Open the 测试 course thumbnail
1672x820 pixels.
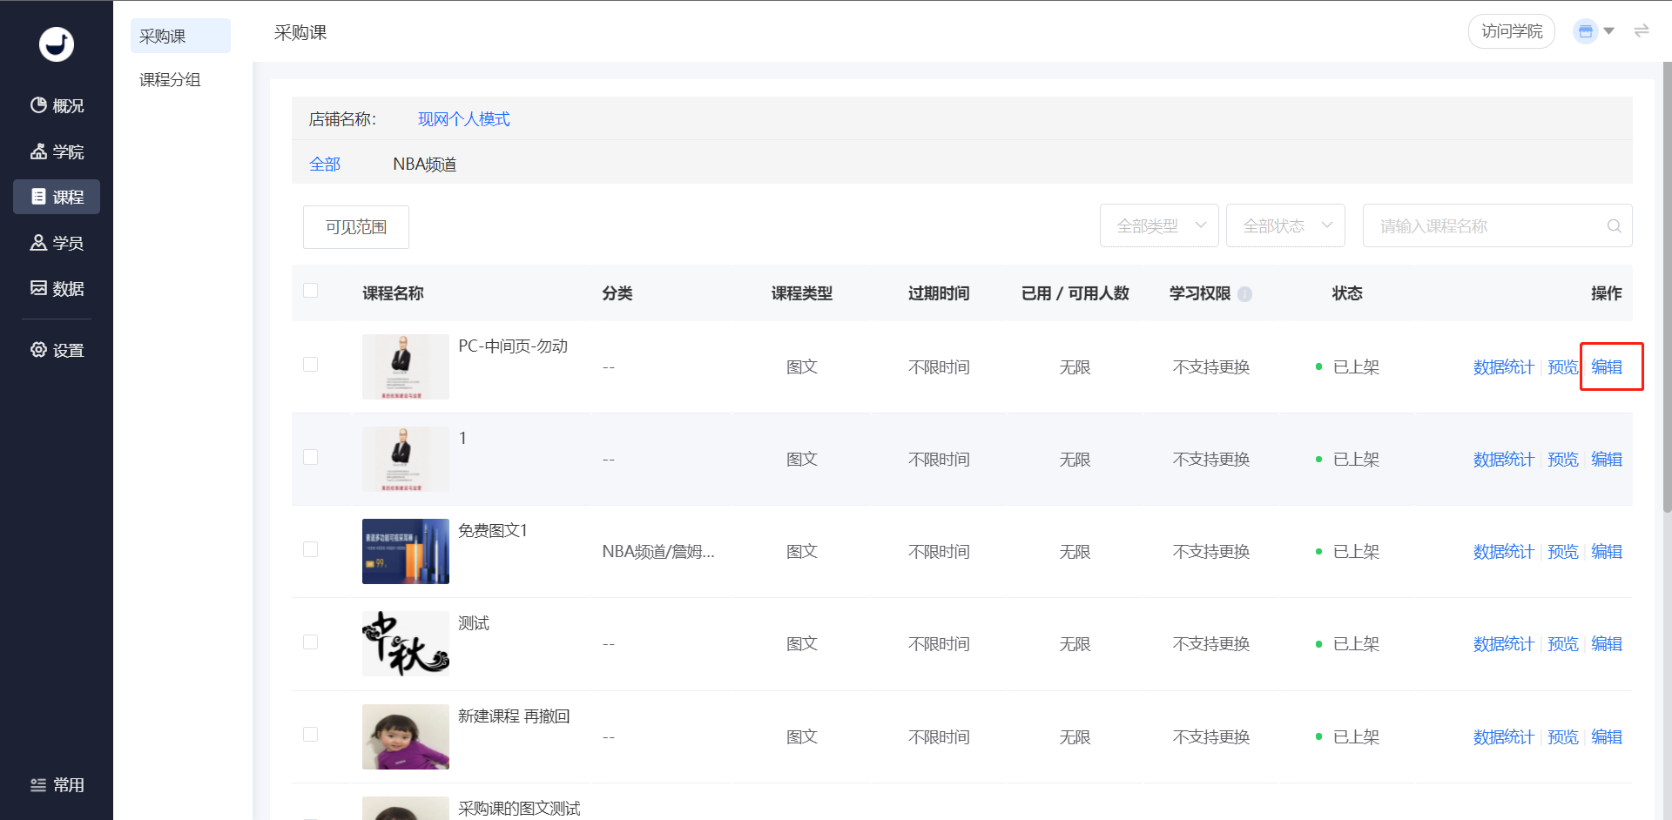[x=406, y=643]
